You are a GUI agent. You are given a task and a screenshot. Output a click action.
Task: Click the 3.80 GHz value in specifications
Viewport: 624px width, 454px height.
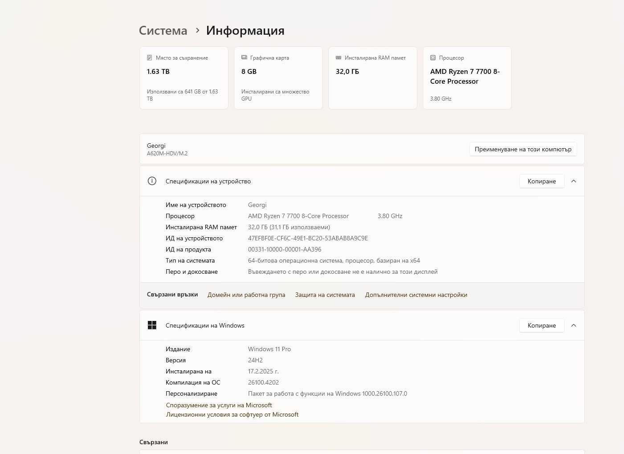point(390,216)
